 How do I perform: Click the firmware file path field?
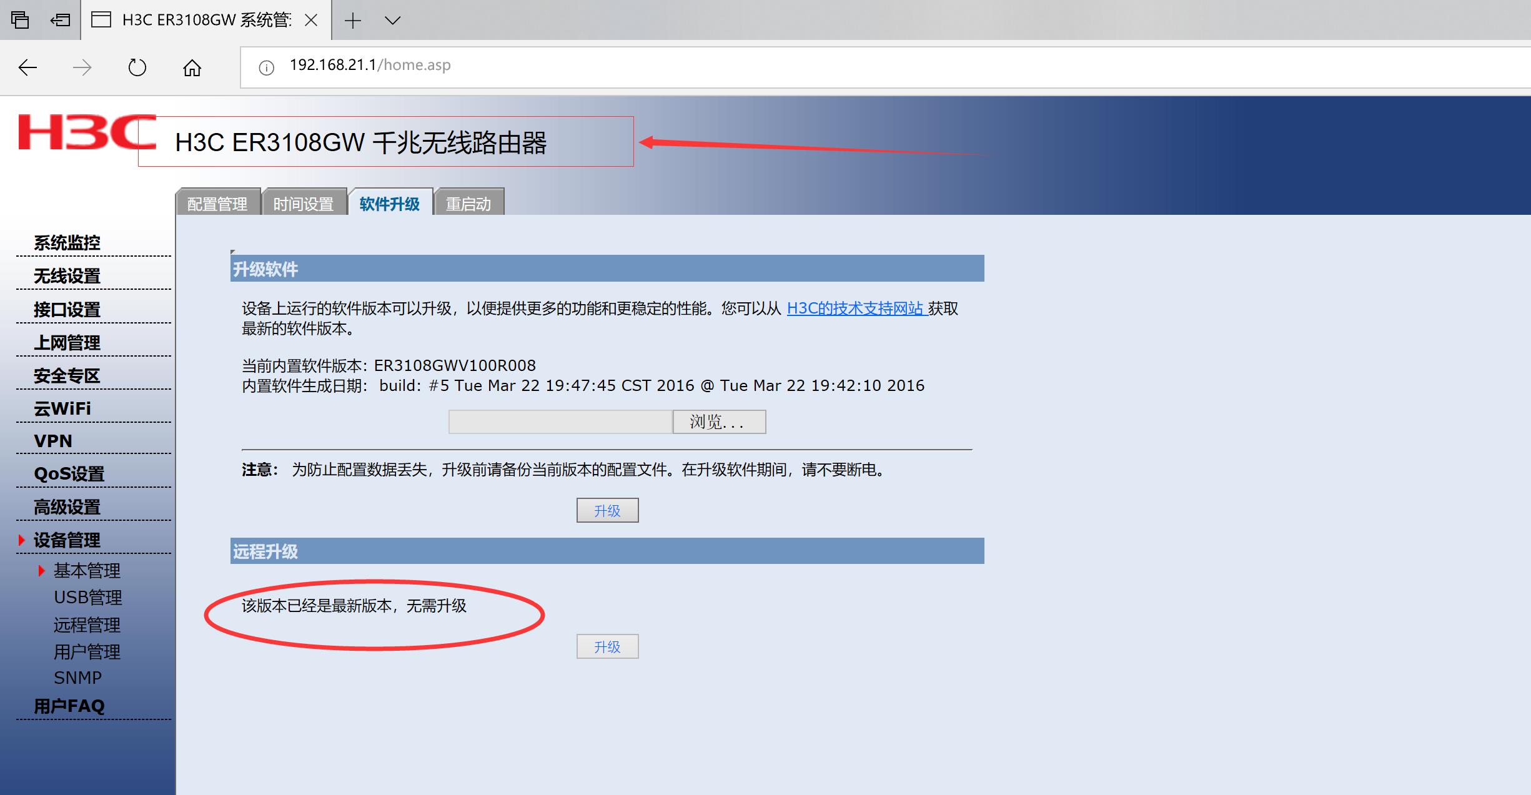560,422
